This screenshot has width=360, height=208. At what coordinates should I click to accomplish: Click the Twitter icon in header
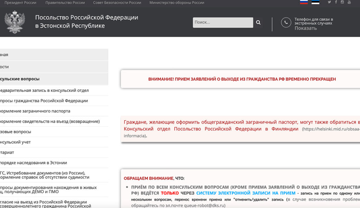[x=329, y=2]
